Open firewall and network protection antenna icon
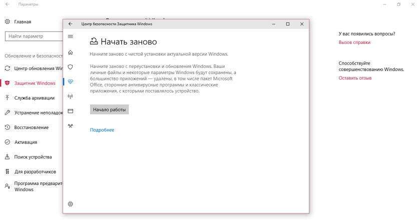This screenshot has height=220, width=420. [71, 96]
